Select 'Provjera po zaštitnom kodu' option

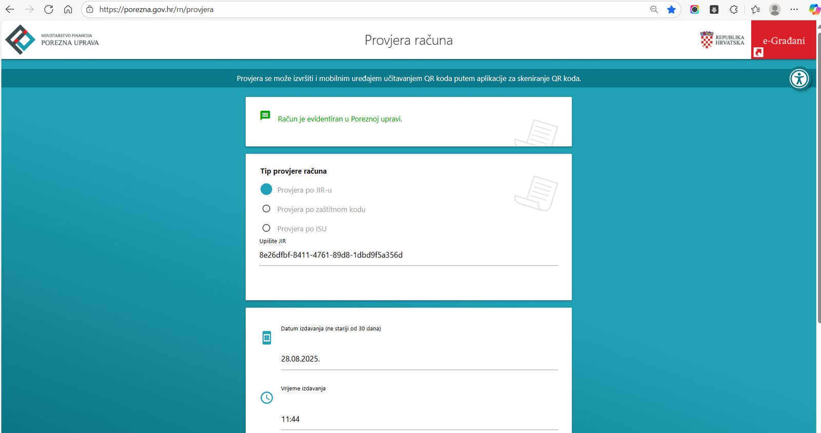[x=266, y=209]
